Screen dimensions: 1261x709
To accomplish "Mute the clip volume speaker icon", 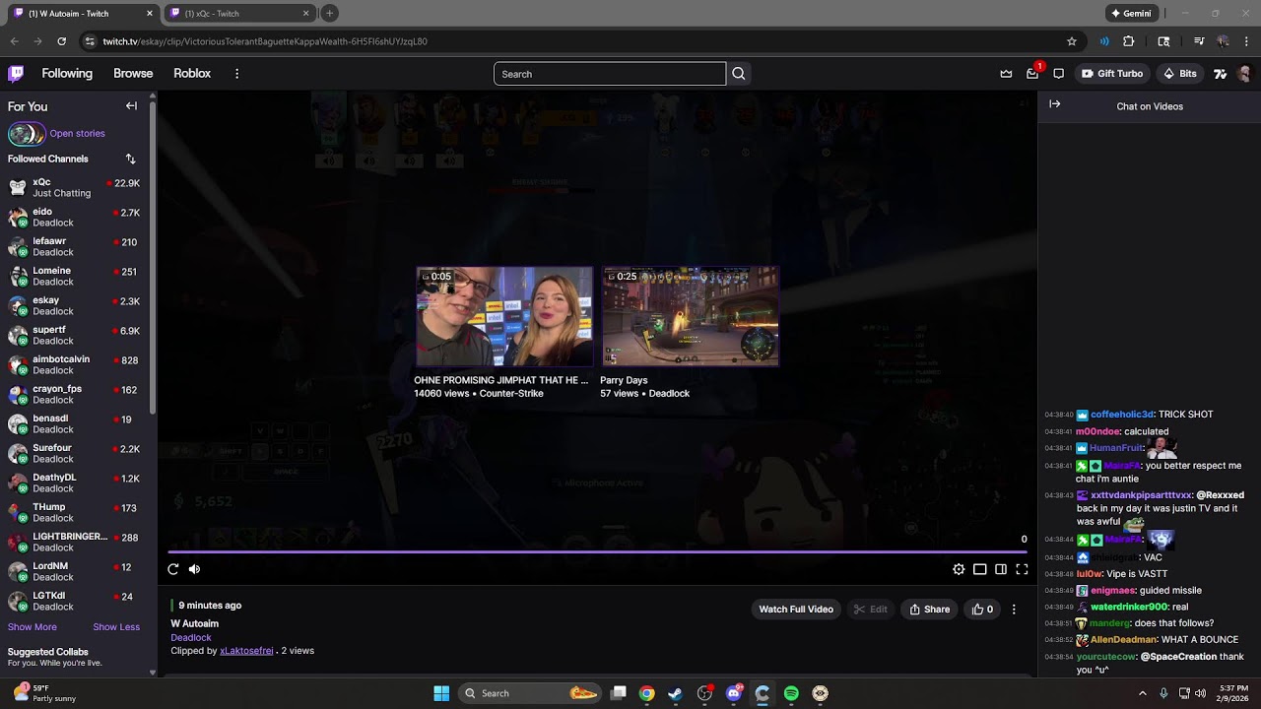I will [x=194, y=569].
